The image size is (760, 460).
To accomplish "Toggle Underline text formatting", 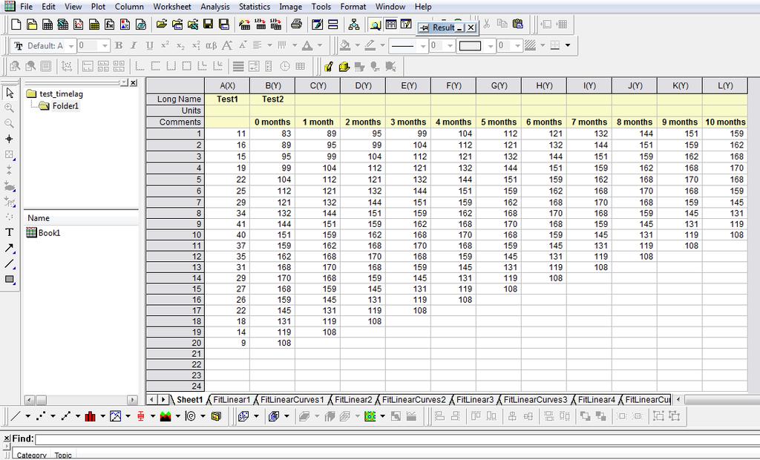I will pyautogui.click(x=149, y=45).
